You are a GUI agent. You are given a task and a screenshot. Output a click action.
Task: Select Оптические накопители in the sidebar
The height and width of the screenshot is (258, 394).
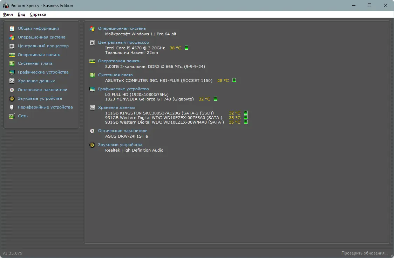pos(42,90)
